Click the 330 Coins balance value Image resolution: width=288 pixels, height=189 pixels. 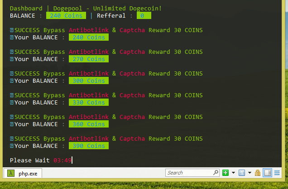click(89, 102)
